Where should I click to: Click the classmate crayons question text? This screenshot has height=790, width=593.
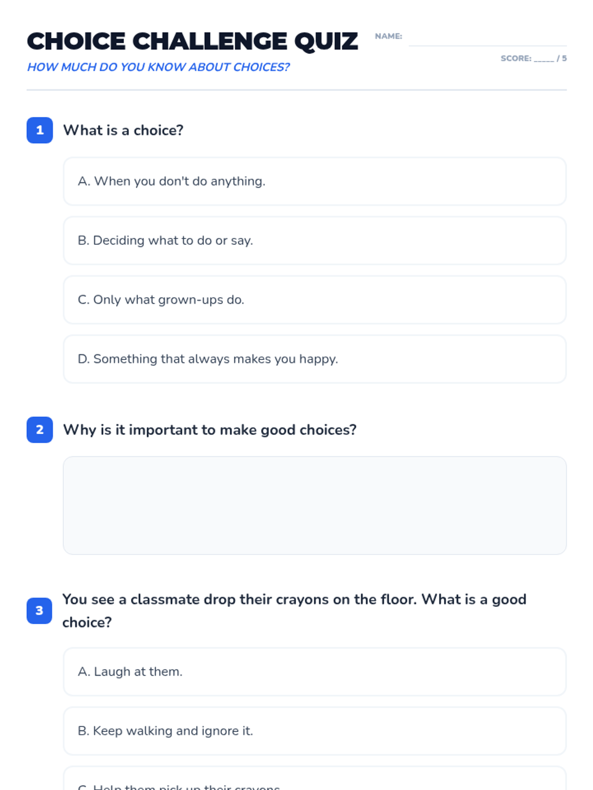pos(295,611)
